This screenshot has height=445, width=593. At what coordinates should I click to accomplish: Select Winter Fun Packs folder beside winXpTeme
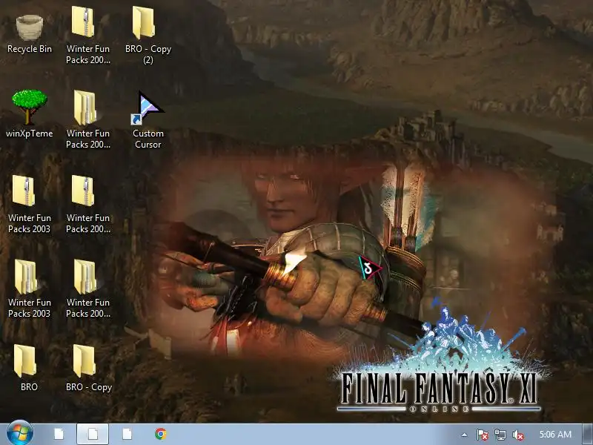pyautogui.click(x=88, y=119)
